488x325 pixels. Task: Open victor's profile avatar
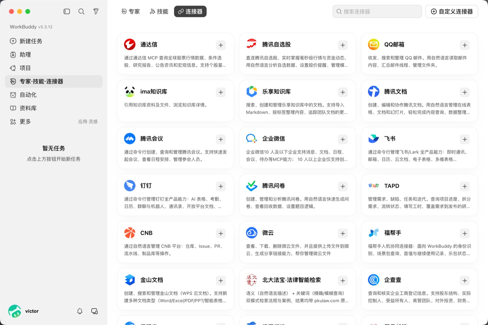click(x=15, y=311)
